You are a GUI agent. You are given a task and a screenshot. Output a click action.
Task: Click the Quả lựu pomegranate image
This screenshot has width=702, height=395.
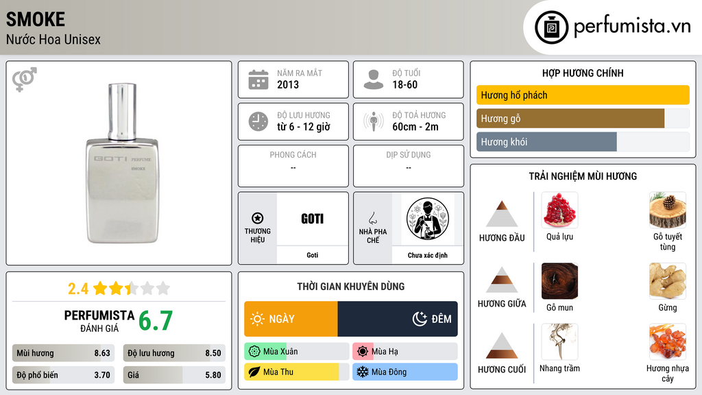coord(559,210)
